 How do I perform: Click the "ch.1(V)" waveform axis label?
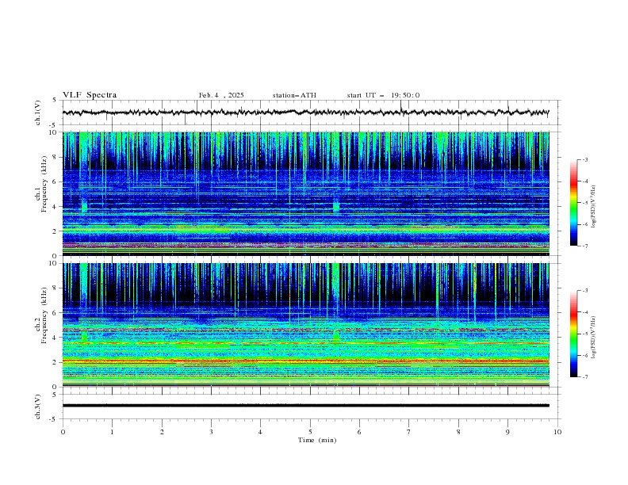38,113
